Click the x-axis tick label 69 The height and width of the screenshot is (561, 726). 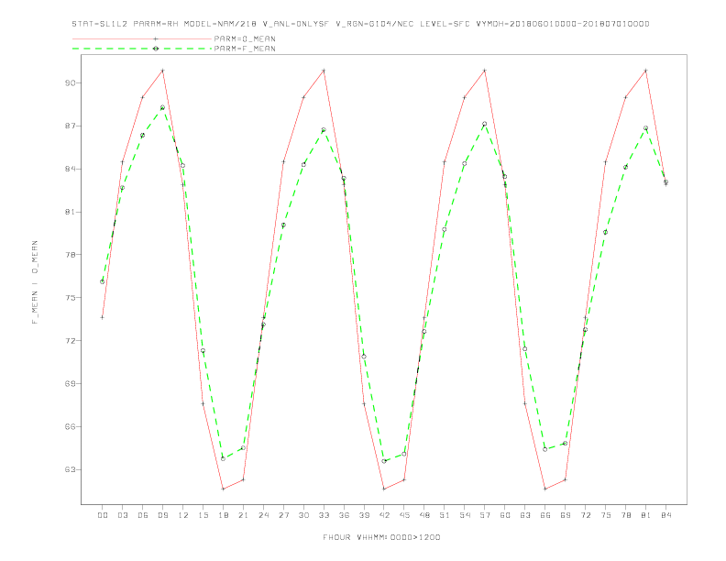(566, 515)
